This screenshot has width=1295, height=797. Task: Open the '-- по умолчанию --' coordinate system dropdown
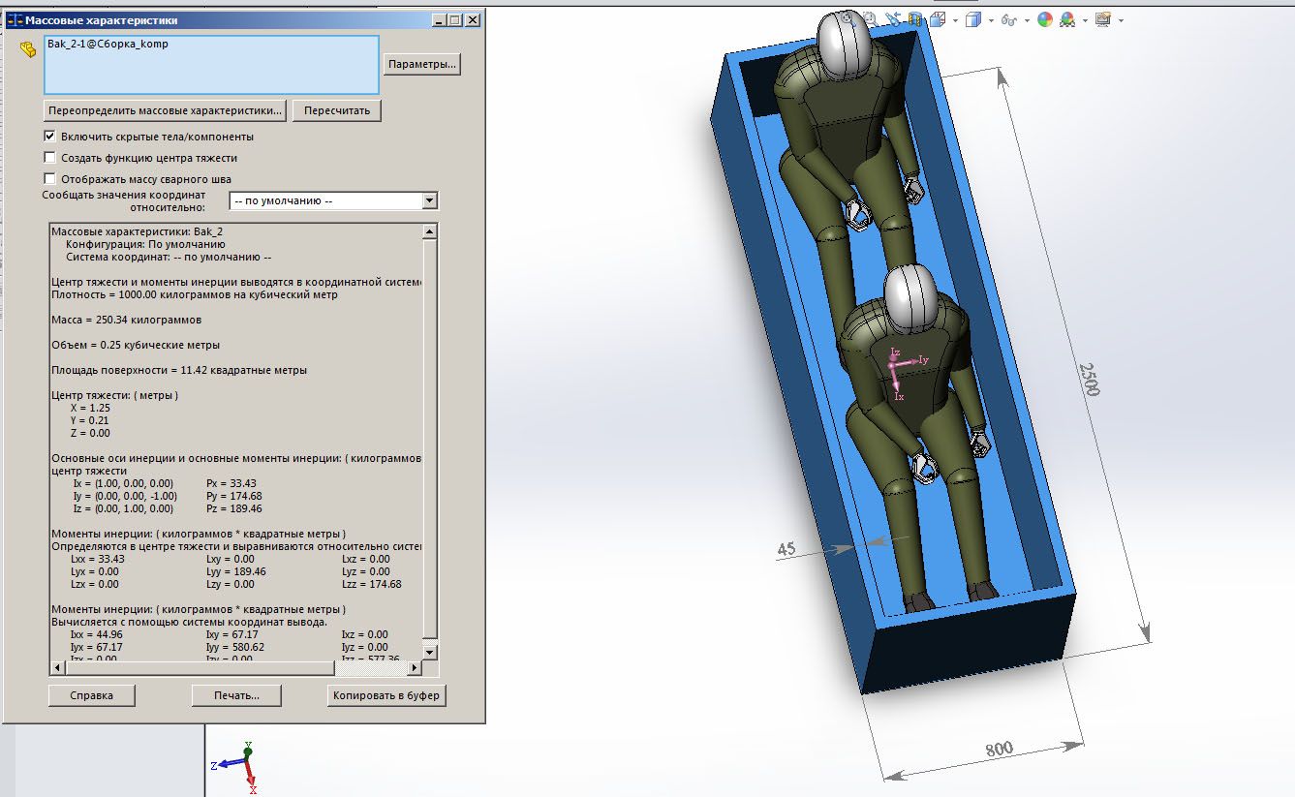click(334, 201)
